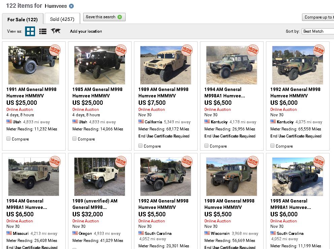
Task: Open 1989 (unverified) AM General M998 title
Action: click(x=95, y=204)
